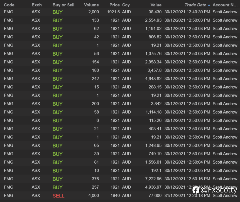Select the 3,842 value cell

click(156, 104)
